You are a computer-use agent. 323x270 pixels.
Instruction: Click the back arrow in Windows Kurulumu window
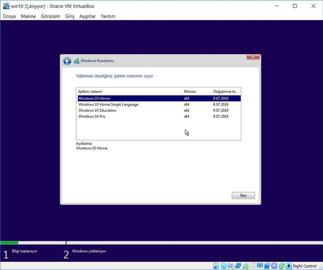click(x=67, y=61)
